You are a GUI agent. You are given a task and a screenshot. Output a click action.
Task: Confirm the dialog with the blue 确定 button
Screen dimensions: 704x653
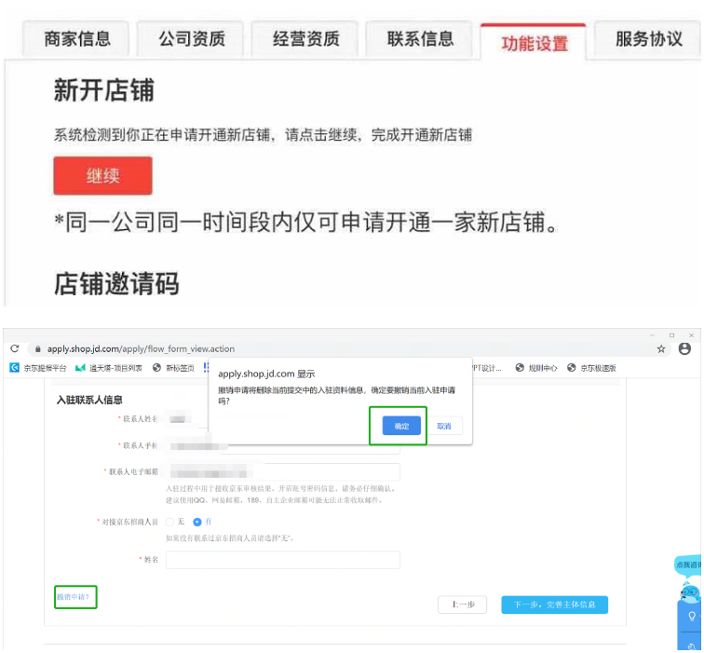(401, 426)
